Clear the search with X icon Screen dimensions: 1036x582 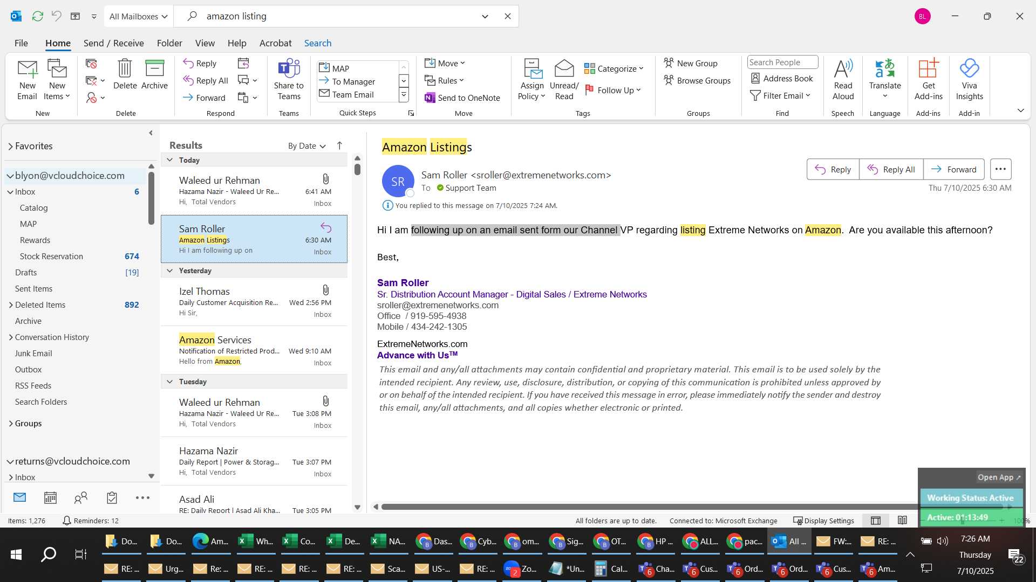coord(507,16)
